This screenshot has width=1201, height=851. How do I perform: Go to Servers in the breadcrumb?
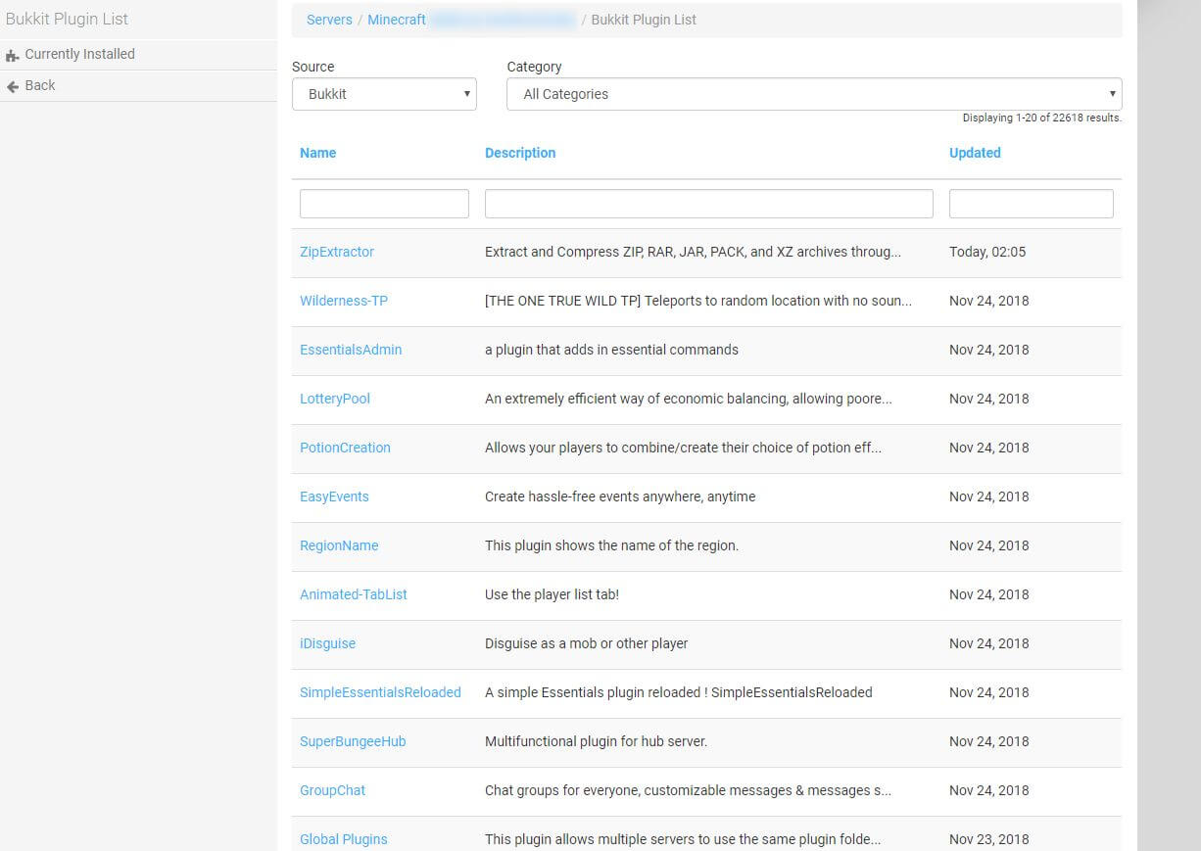pos(329,20)
